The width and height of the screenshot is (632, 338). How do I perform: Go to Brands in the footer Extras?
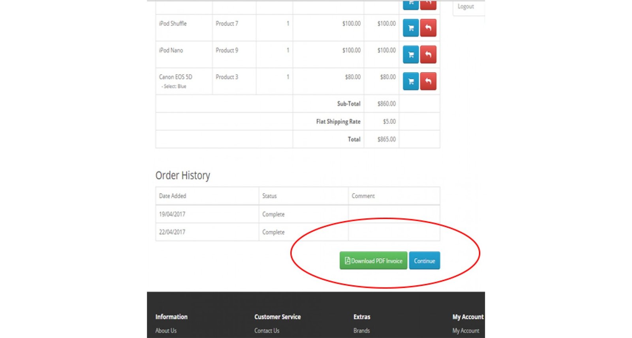click(361, 330)
